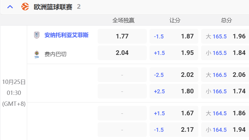Screen dimensions: 249x140
Task: Click the (GMT+8) timezone label
Action: (x=14, y=104)
